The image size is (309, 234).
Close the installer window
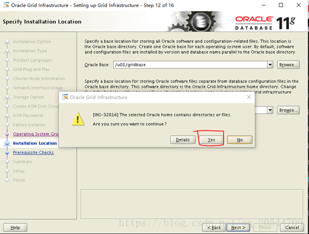pyautogui.click(x=298, y=5)
